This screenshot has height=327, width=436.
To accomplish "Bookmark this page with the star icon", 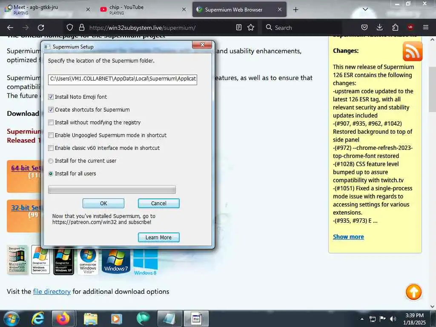I will tap(251, 27).
